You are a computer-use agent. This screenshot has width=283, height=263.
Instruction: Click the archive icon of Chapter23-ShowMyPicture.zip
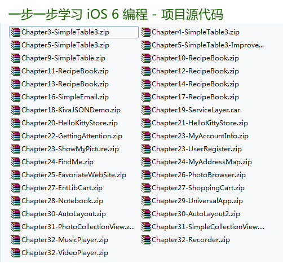16,149
